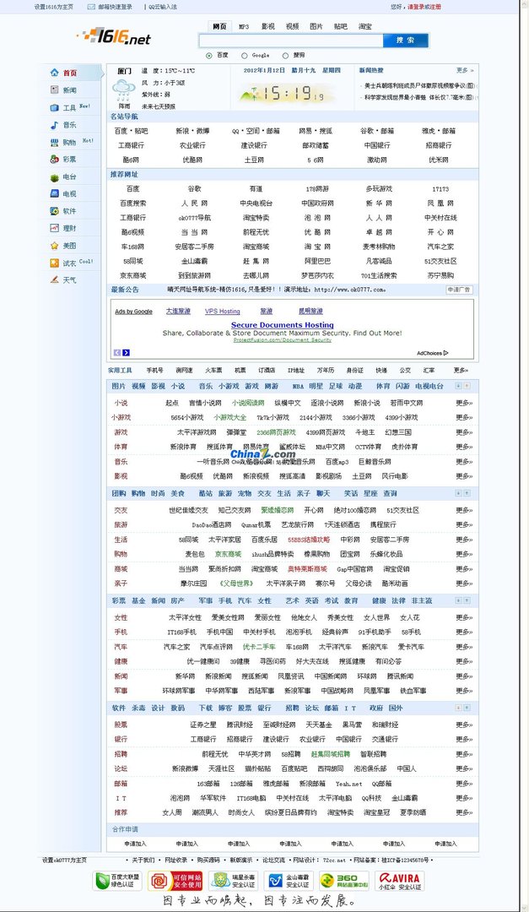The width and height of the screenshot is (529, 912).
Task: Click 设置1616为主页 at top left
Action: [x=53, y=7]
